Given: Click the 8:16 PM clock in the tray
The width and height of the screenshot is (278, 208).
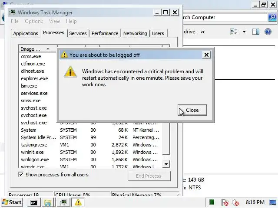Looking at the screenshot, I should pyautogui.click(x=255, y=202).
